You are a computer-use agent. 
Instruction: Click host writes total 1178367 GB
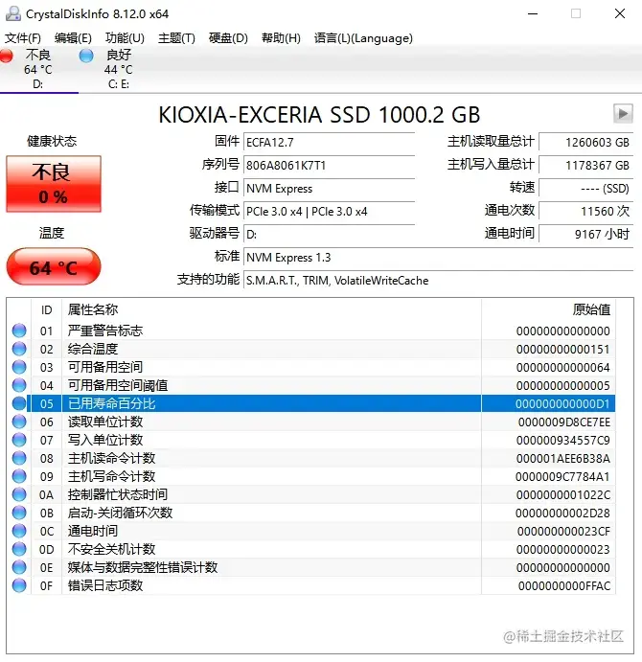tap(586, 165)
